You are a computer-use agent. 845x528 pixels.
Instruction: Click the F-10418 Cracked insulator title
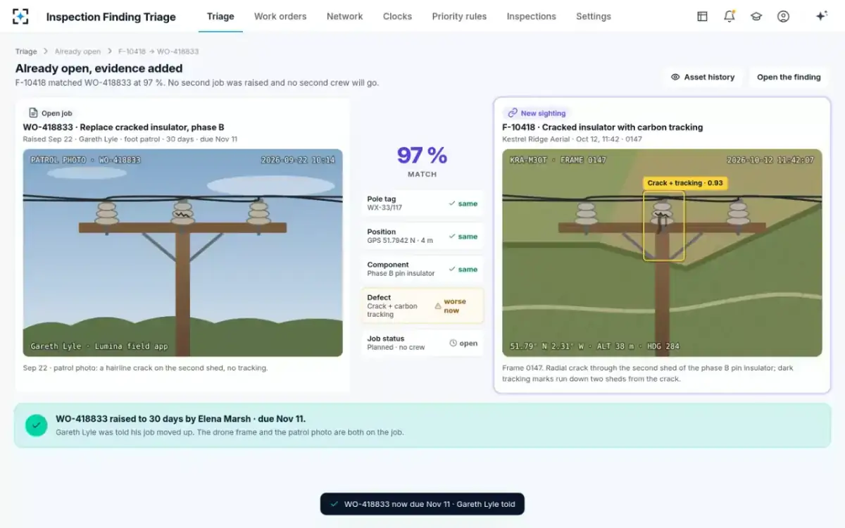coord(603,127)
